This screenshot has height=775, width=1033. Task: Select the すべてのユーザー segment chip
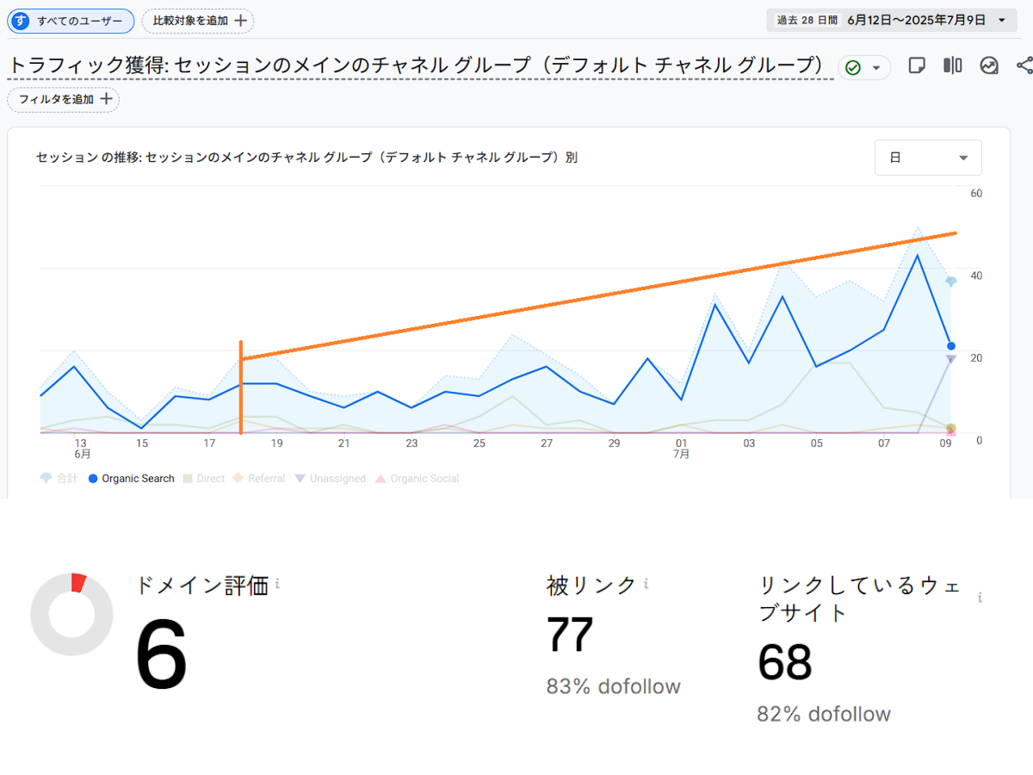click(x=71, y=21)
